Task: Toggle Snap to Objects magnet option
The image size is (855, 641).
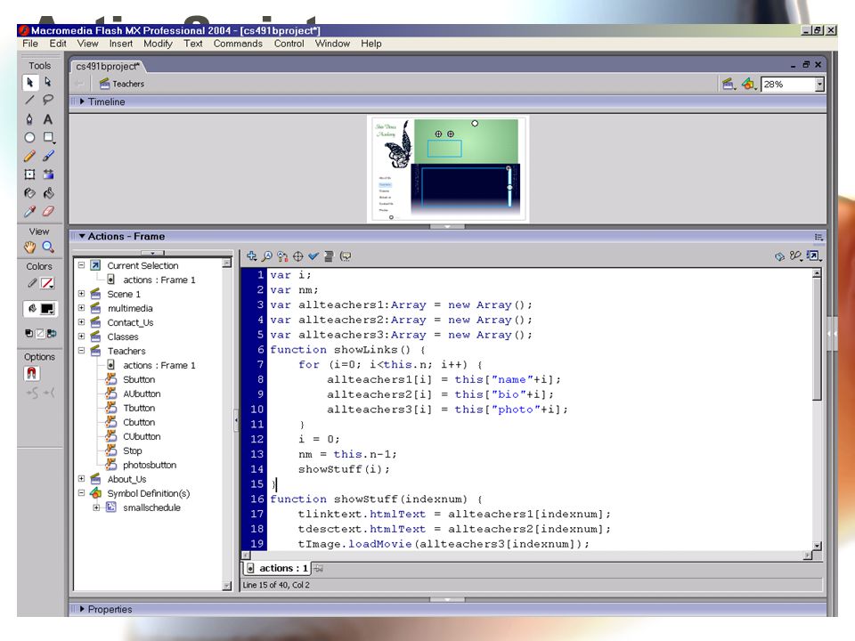Action: point(31,373)
